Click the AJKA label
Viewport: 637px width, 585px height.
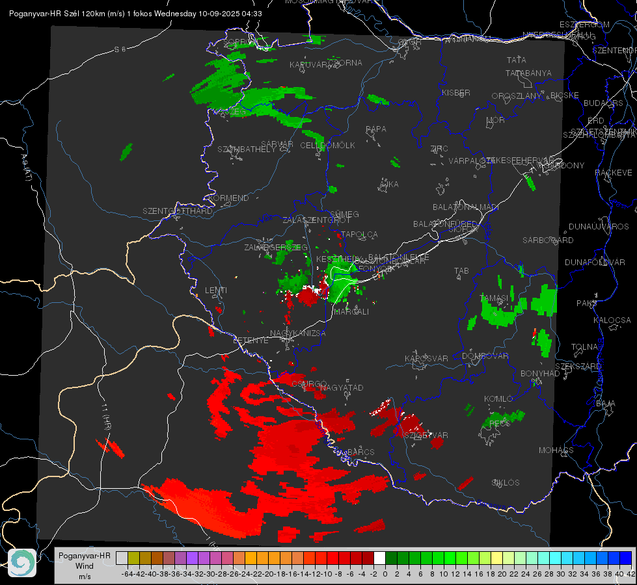click(389, 184)
